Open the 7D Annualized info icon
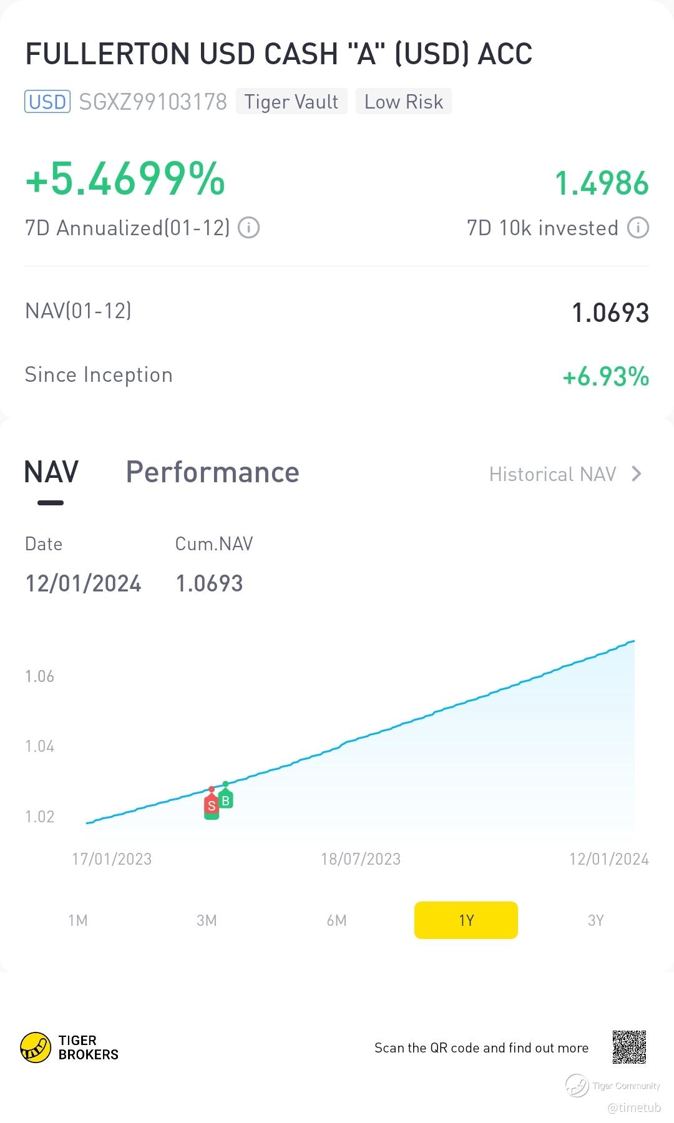Image resolution: width=674 pixels, height=1123 pixels. tap(249, 228)
